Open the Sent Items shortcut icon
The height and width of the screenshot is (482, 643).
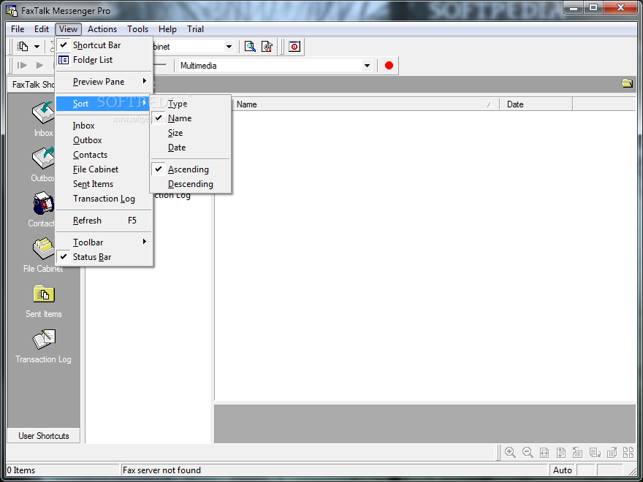tap(43, 294)
